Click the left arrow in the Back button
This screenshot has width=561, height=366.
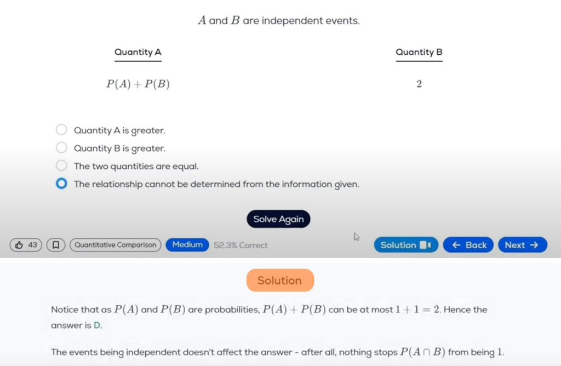click(x=455, y=245)
